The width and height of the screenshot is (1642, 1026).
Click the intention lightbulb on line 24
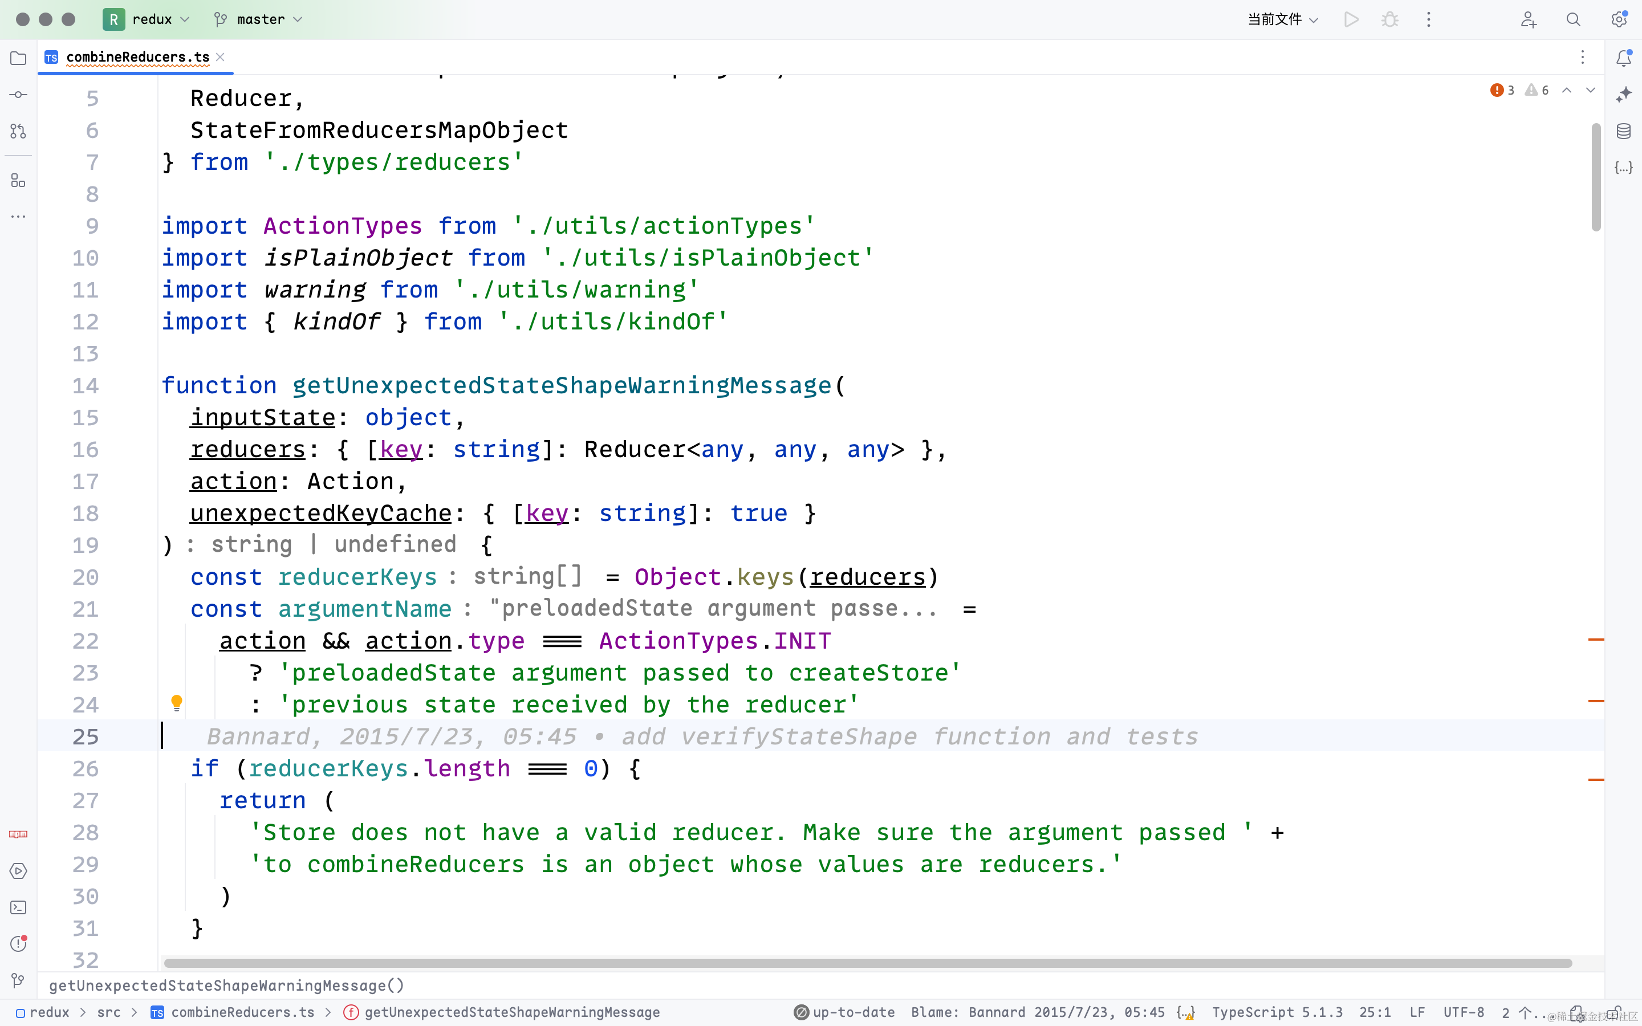(x=176, y=703)
